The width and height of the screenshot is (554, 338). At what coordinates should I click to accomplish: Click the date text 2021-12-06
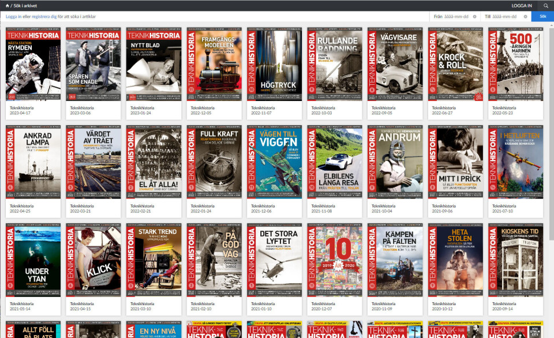261,211
